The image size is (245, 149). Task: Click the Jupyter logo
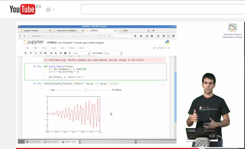[x=34, y=42]
